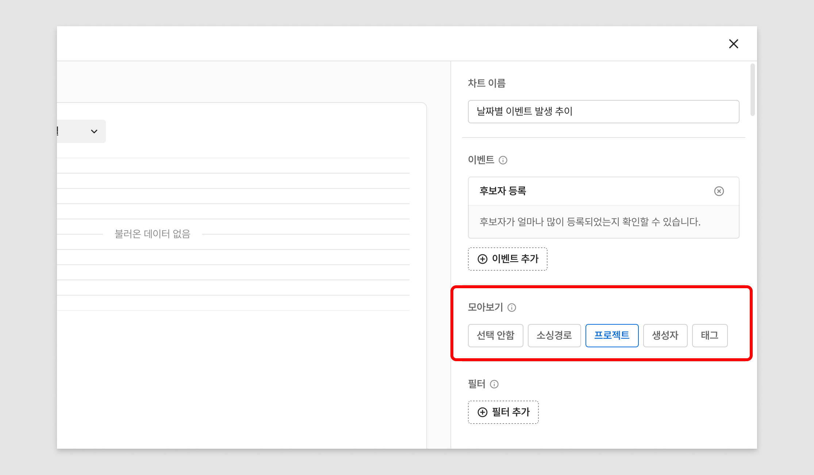Choose 생성자 in 모아보기 options
The width and height of the screenshot is (814, 475).
click(x=665, y=335)
